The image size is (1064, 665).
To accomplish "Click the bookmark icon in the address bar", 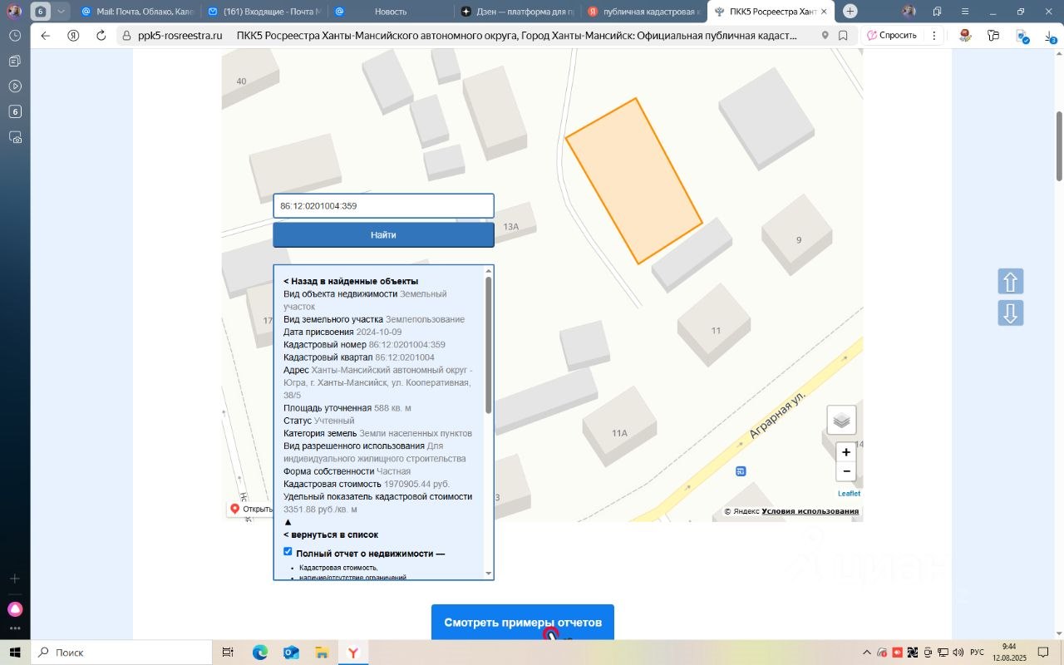I will pyautogui.click(x=842, y=36).
